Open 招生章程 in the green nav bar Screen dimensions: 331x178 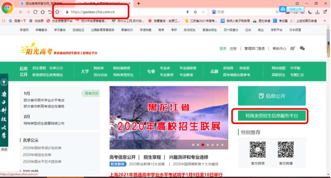pos(39,68)
